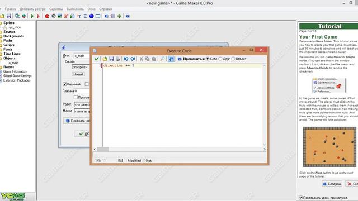
Task: Open the 'Выполнить' menu
Action: 75,9
